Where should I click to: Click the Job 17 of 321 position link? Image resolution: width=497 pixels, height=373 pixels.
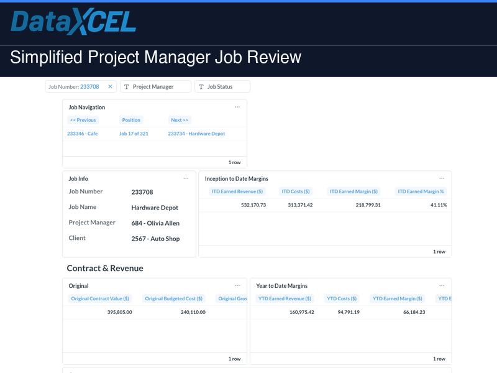[x=134, y=133]
